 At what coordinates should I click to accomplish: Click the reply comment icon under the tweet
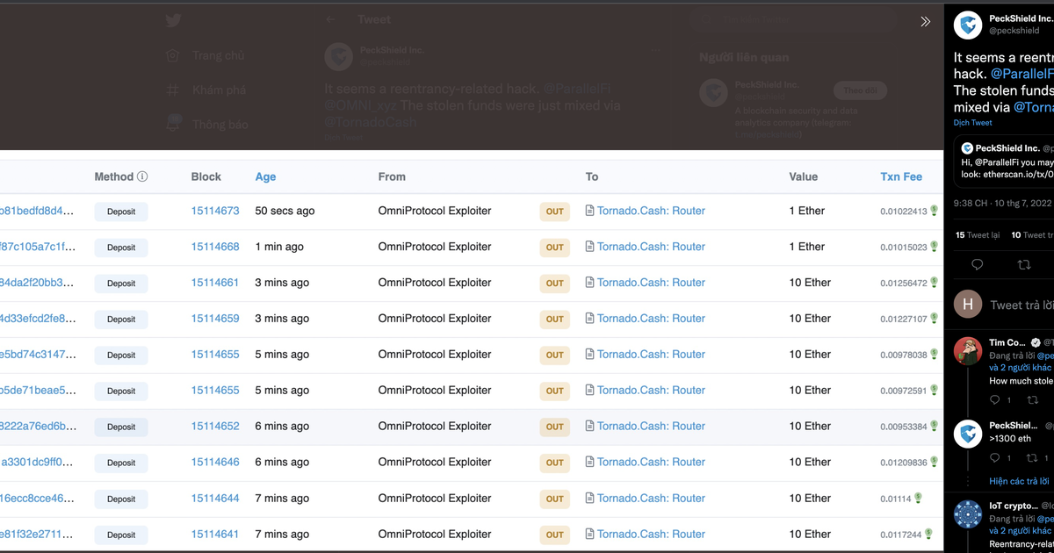[977, 264]
